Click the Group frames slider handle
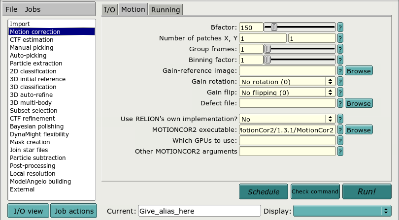The width and height of the screenshot is (399, 220). (x=267, y=49)
